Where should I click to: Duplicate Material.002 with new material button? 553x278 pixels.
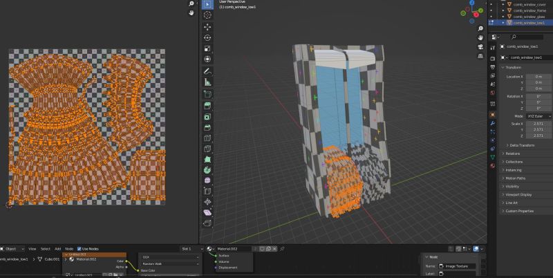268,249
